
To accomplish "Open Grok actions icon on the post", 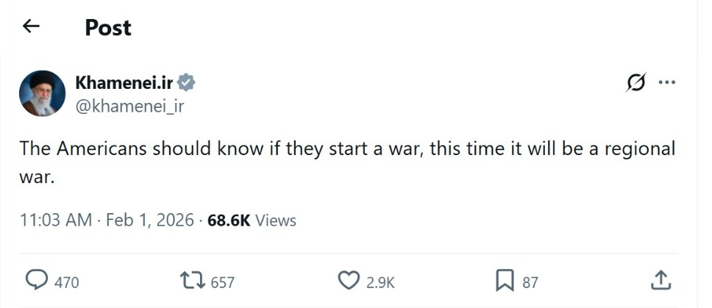I will coord(636,83).
